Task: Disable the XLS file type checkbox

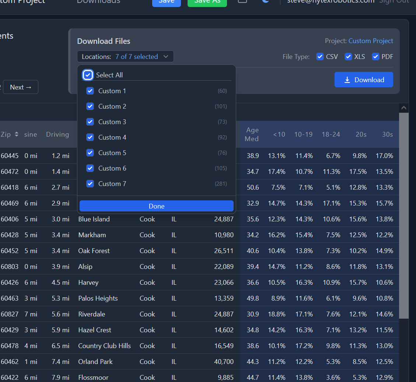Action: click(348, 57)
